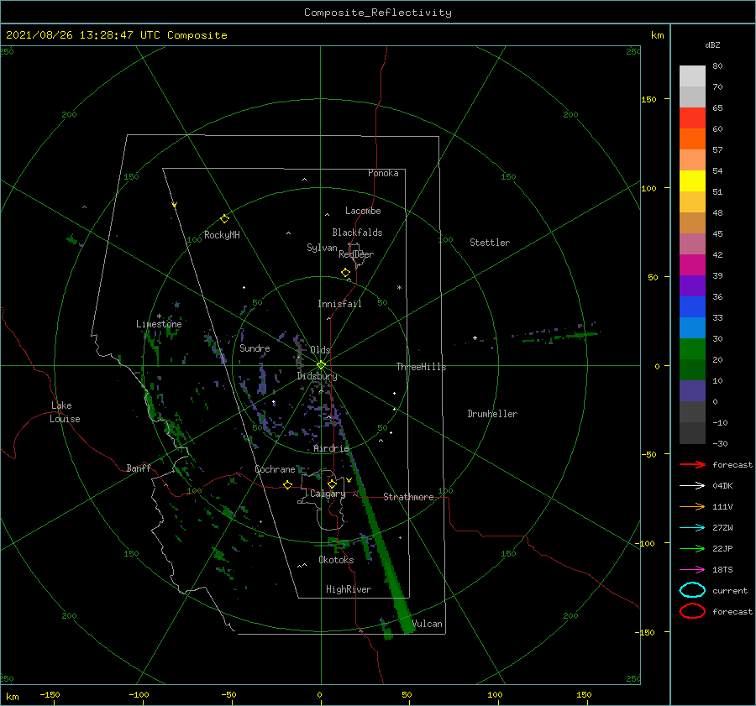Viewport: 756px width, 706px height.
Task: Click the Banff town label
Action: tap(139, 468)
